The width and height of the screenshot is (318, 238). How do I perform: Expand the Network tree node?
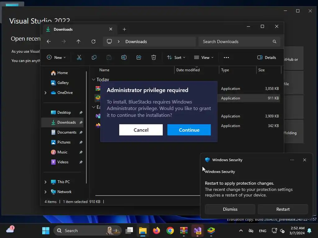click(x=45, y=192)
